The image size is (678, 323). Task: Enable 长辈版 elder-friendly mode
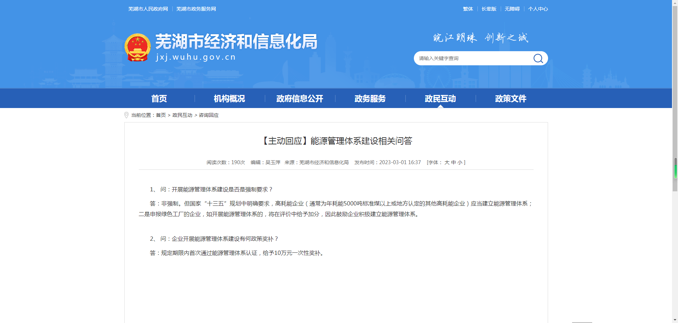tap(489, 9)
